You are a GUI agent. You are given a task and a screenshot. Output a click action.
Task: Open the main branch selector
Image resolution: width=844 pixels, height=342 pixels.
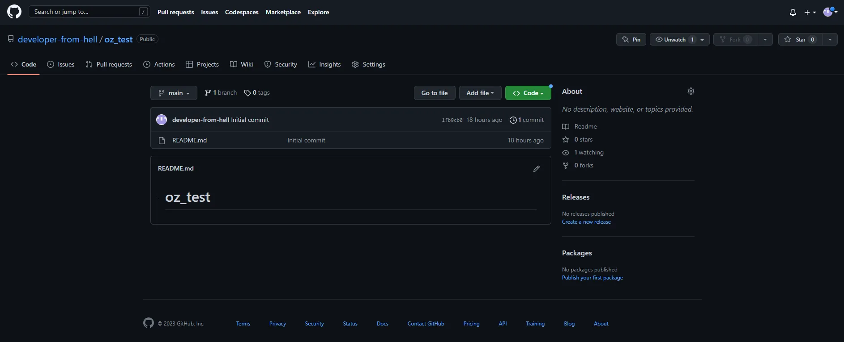(x=174, y=93)
